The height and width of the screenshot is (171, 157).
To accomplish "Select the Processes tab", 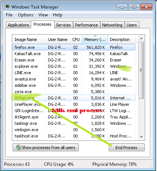I will [42, 24].
